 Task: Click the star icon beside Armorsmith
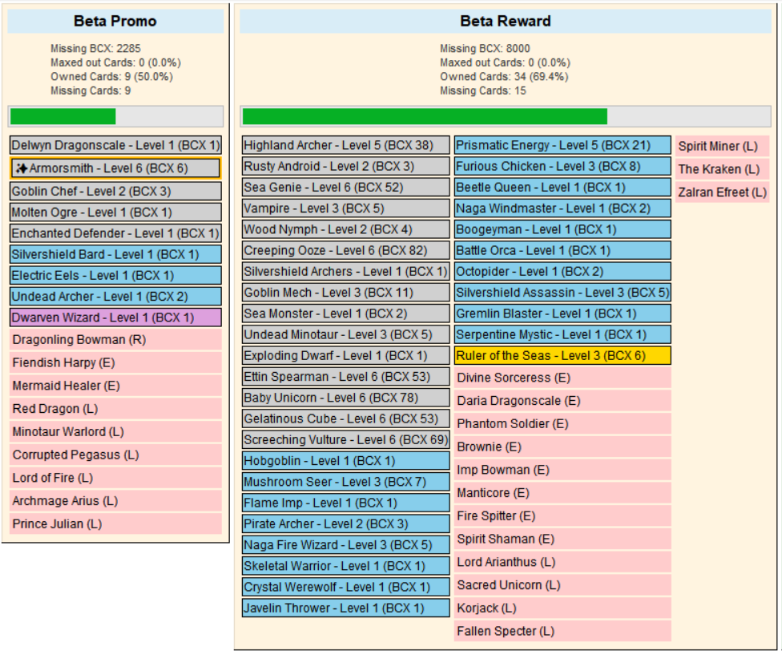pyautogui.click(x=22, y=168)
